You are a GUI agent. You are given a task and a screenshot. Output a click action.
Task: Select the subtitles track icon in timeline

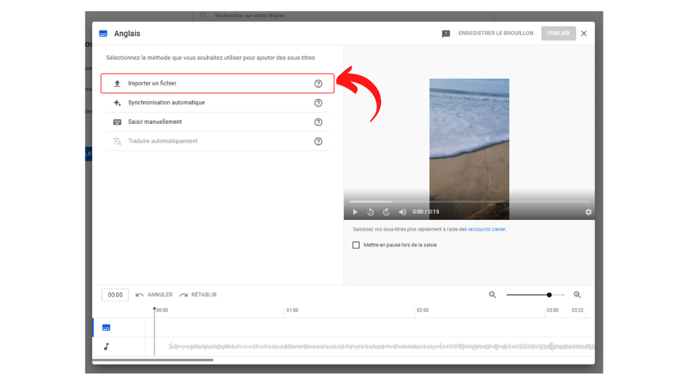click(106, 327)
